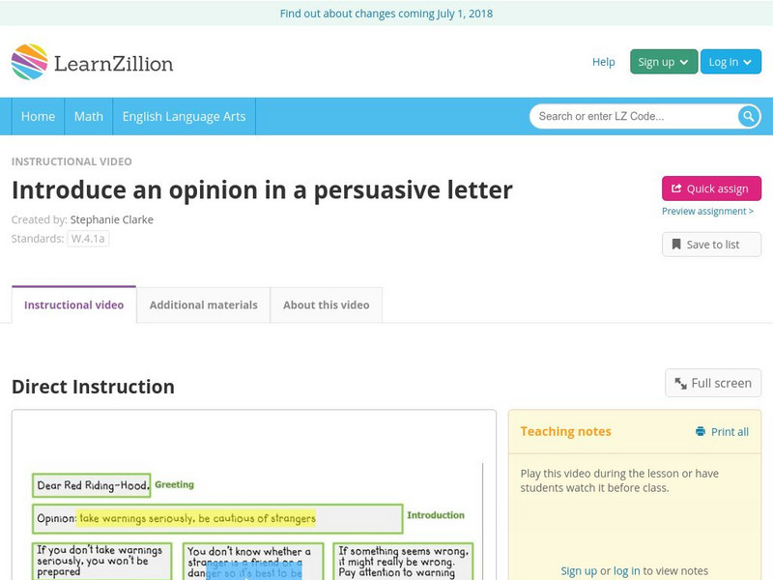The image size is (773, 580).
Task: Open Preview assignment link
Action: pos(707,211)
